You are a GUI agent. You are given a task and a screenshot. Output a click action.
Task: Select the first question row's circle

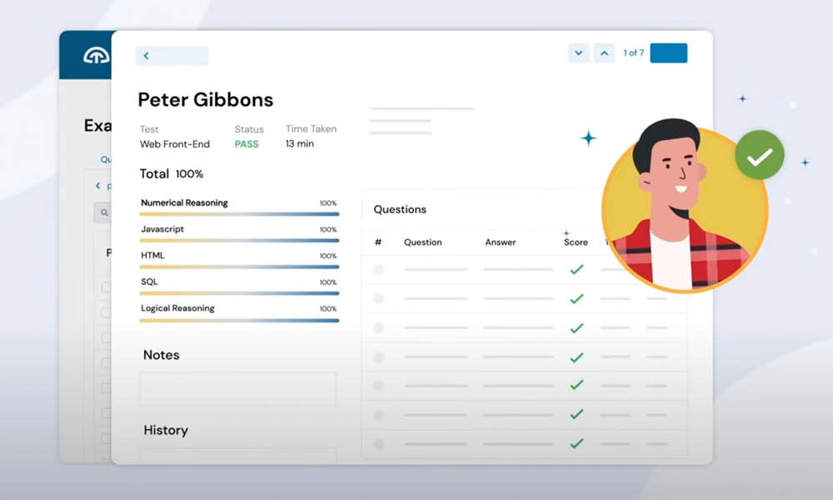[379, 270]
